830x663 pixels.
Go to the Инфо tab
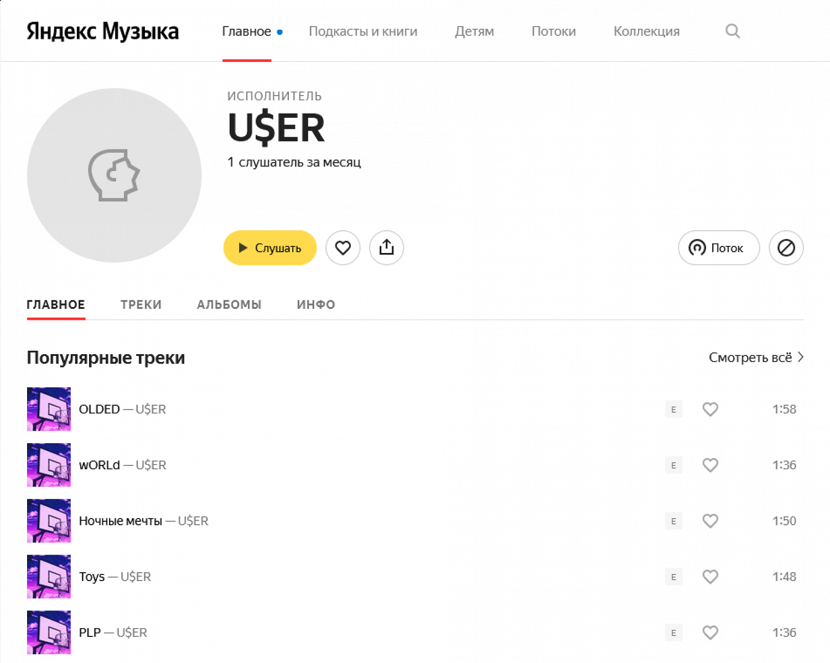[316, 304]
